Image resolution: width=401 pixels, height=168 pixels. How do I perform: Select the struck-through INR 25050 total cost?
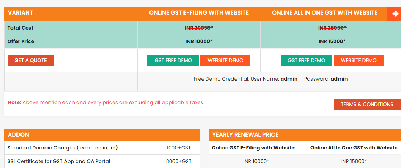pos(332,28)
